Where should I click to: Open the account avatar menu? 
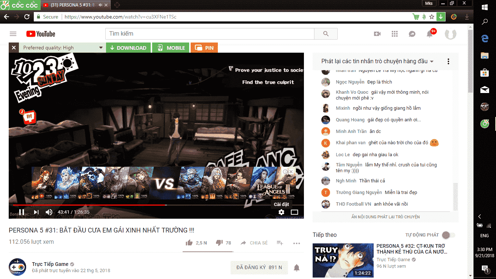click(x=450, y=34)
